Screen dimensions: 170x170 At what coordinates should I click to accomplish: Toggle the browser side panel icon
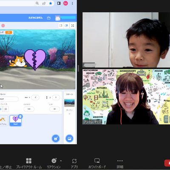coord(59,3)
